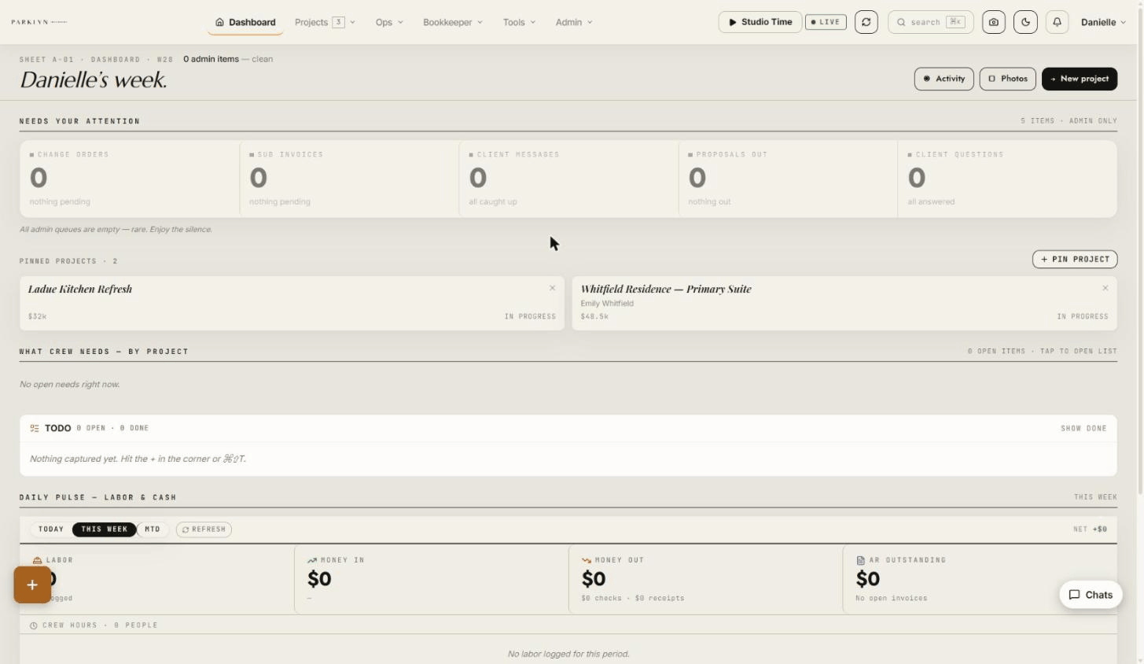Open Whitfield Residence — Primary Suite project
The height and width of the screenshot is (664, 1144).
[x=844, y=303]
